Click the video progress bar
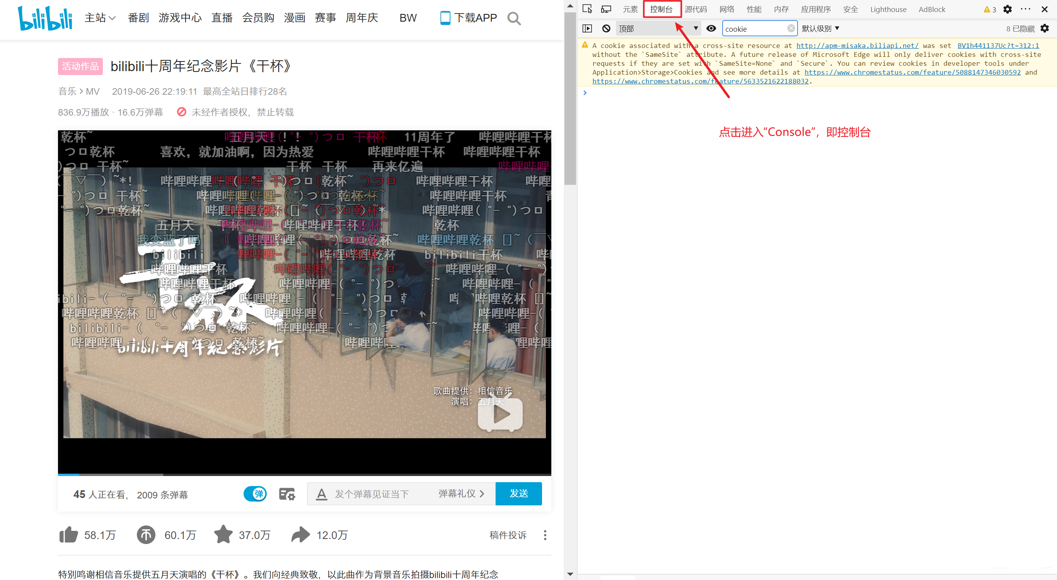1057x580 pixels. [304, 474]
